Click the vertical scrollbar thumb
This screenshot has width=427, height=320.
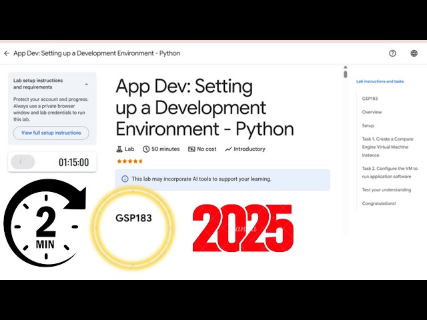click(x=346, y=74)
